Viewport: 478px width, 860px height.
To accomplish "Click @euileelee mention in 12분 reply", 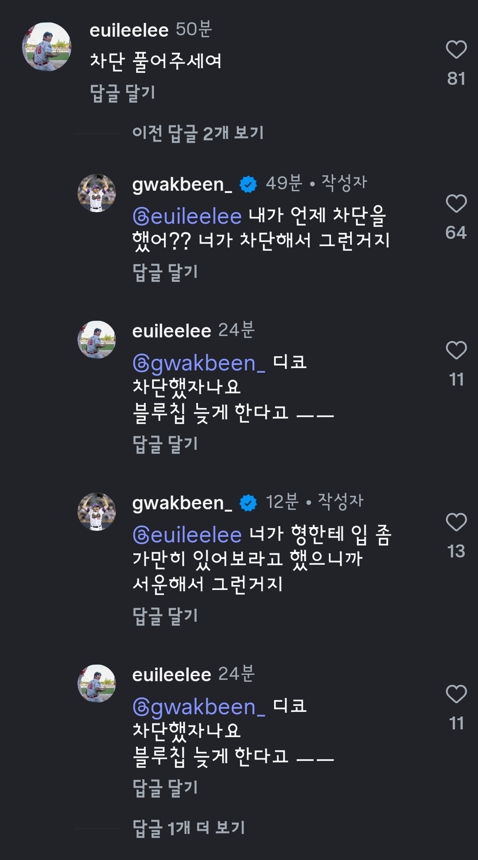I will [x=187, y=535].
